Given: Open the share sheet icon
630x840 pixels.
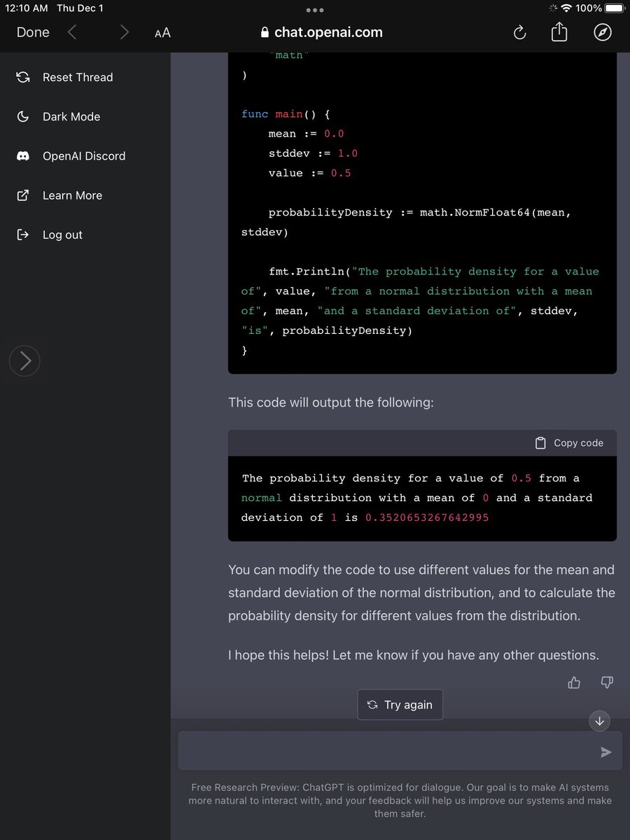Looking at the screenshot, I should pos(559,31).
